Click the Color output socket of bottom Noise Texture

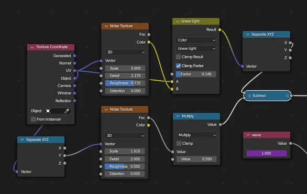(148, 125)
